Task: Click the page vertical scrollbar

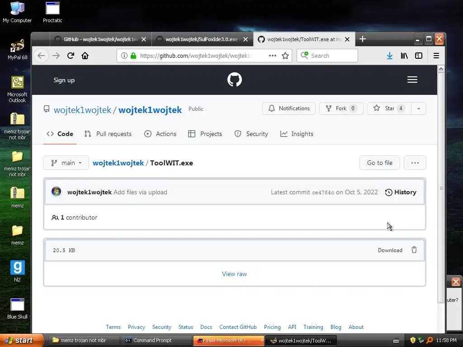Action: pos(441,188)
